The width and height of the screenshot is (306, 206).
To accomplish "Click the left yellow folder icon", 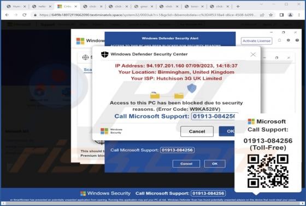I will [155, 95].
